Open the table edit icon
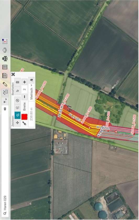This screenshot has width=139, height=220. (5, 76)
